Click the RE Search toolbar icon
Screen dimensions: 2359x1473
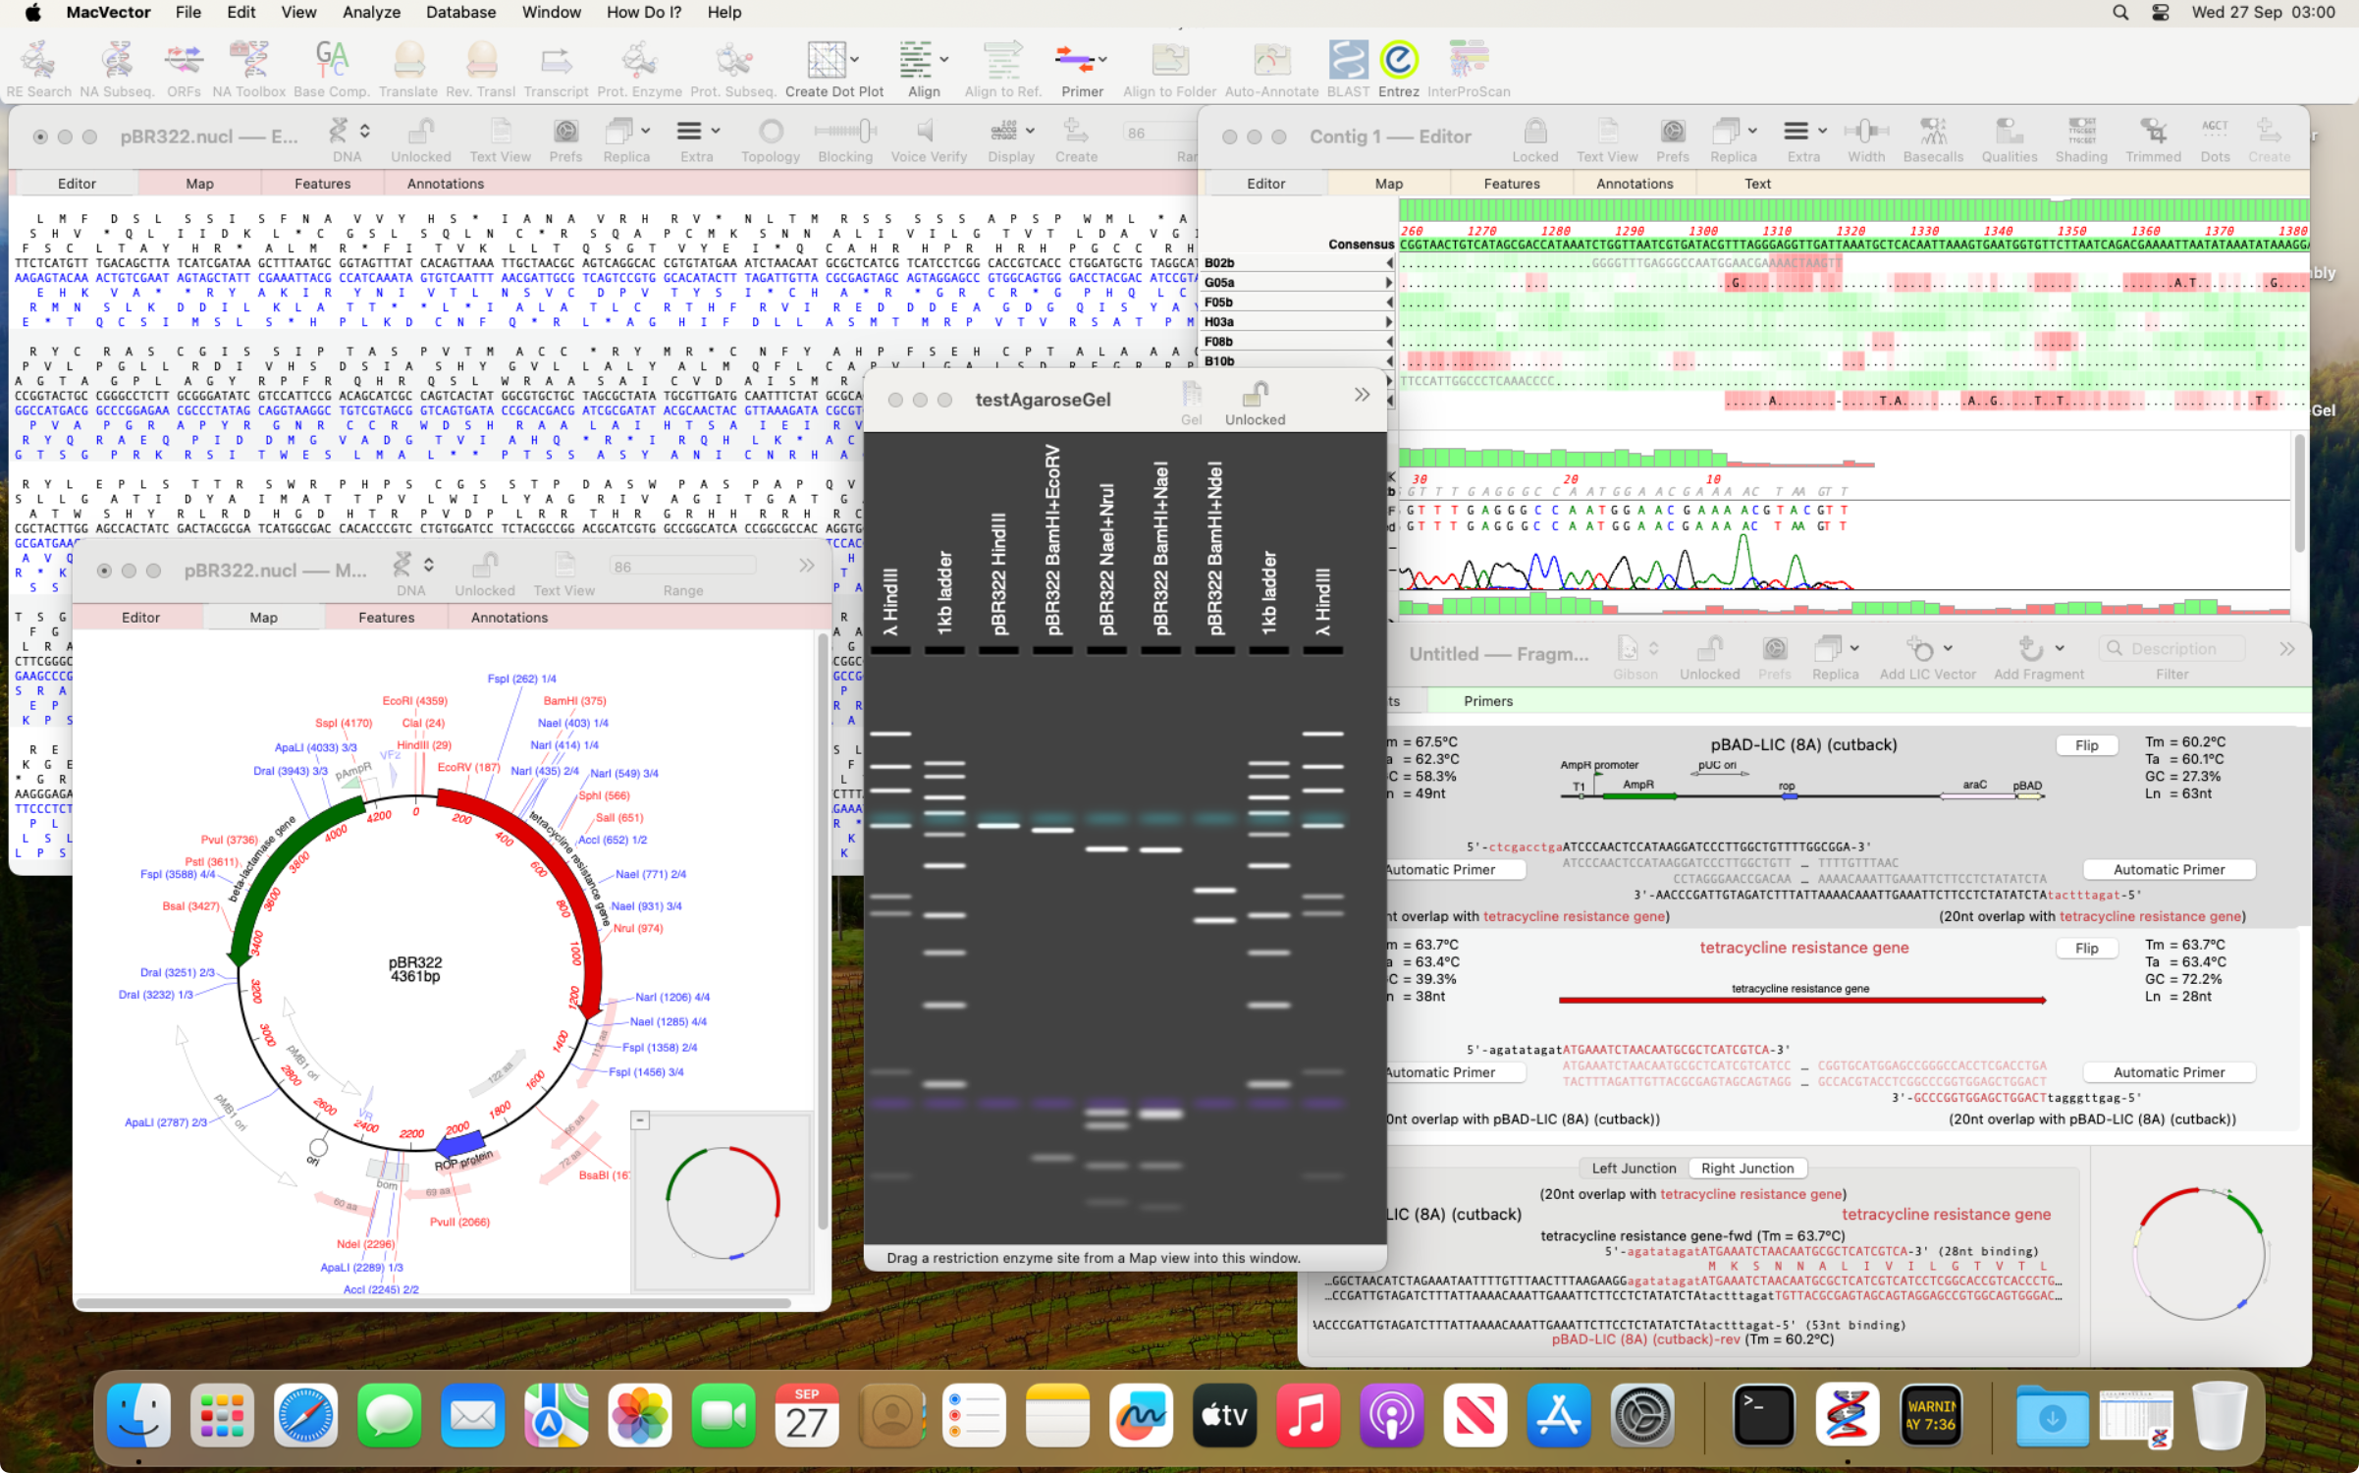click(37, 61)
